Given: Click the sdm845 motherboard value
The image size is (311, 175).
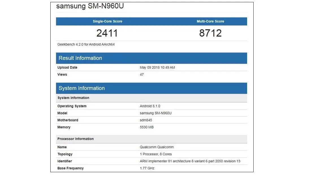Looking at the screenshot, I should (x=146, y=120).
